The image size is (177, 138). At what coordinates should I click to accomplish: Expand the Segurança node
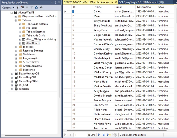(16, 70)
